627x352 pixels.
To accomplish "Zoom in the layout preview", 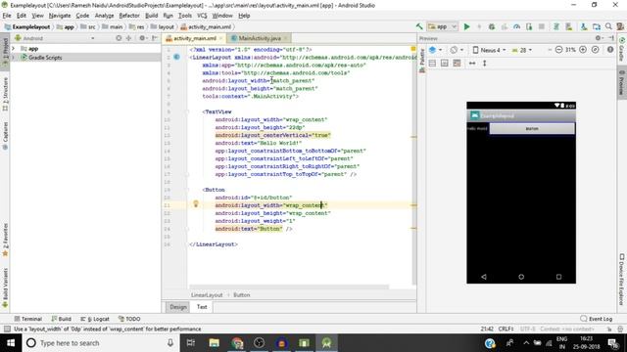I will point(583,50).
